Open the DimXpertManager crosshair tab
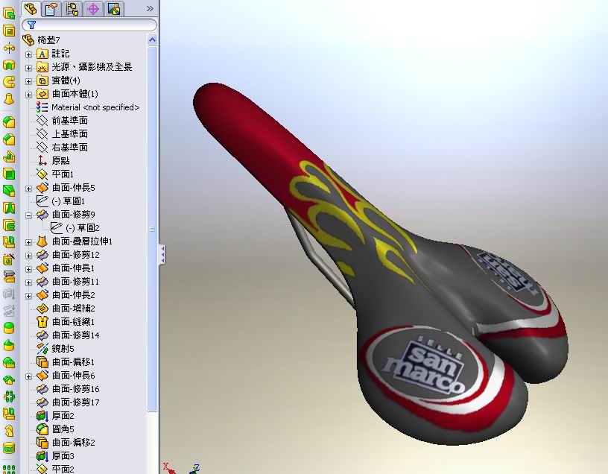Image resolution: width=608 pixels, height=474 pixels. click(x=92, y=8)
